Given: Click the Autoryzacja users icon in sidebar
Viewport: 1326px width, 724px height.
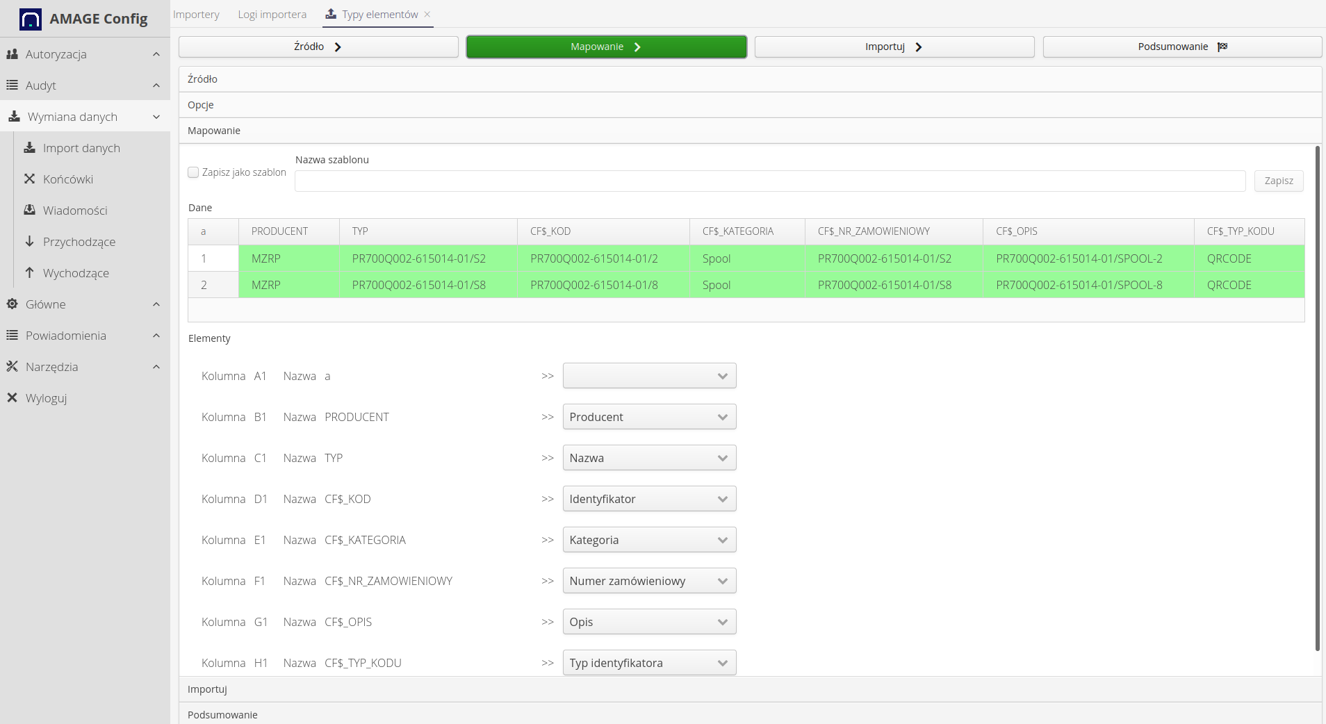Looking at the screenshot, I should [x=12, y=54].
